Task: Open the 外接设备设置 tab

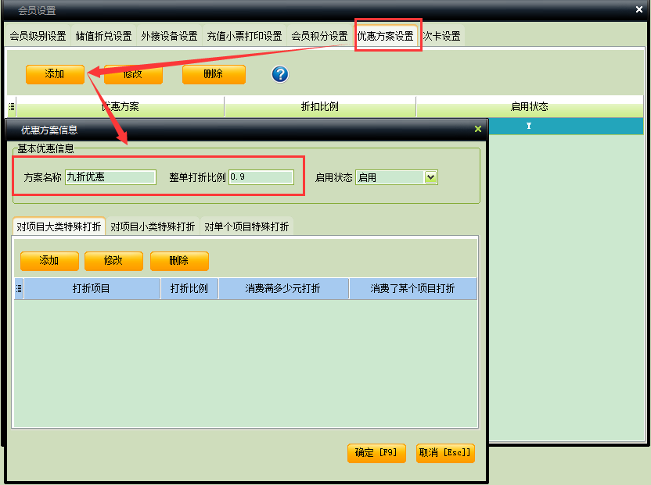Action: (x=169, y=37)
